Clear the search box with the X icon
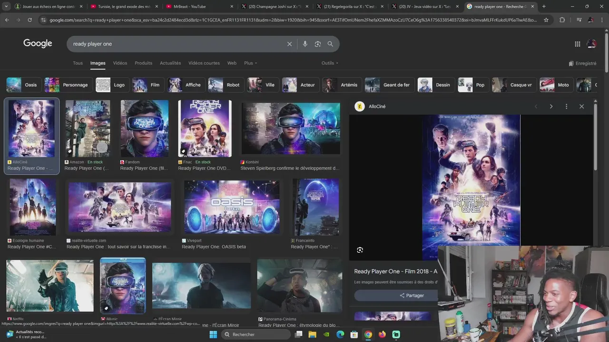Viewport: 609px width, 342px height. coord(289,44)
